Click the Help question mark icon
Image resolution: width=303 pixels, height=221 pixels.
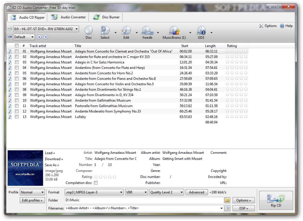282,26
